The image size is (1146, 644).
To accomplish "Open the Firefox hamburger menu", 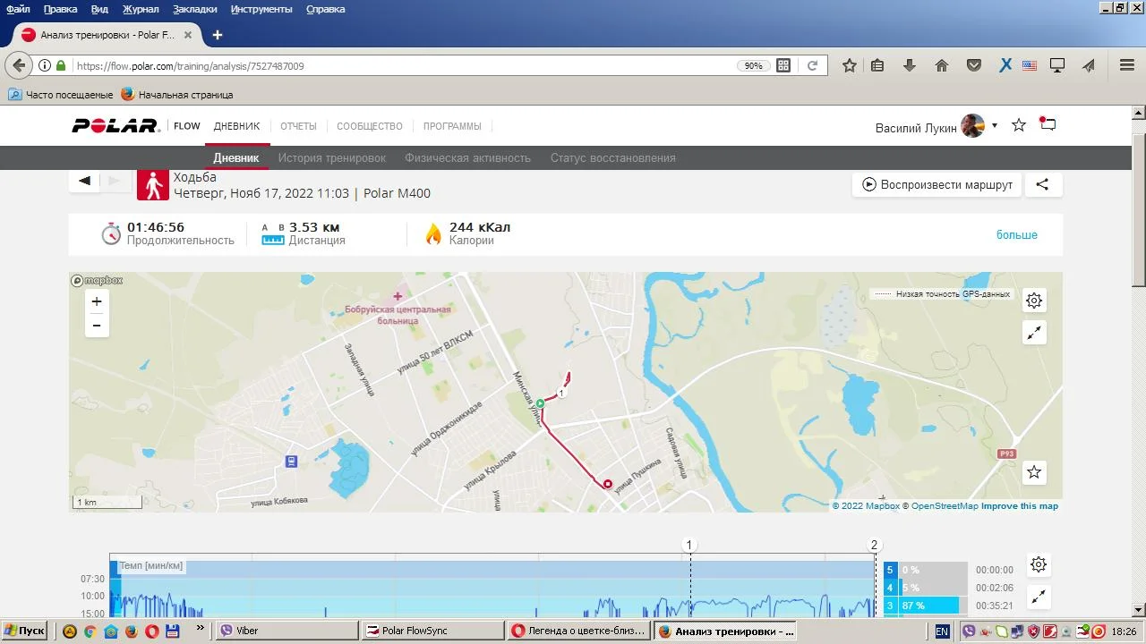I will pos(1127,65).
